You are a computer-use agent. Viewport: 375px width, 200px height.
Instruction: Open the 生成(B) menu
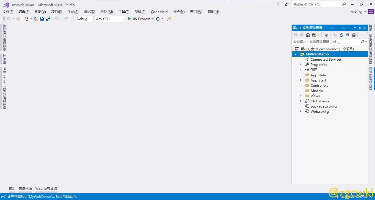(x=73, y=12)
